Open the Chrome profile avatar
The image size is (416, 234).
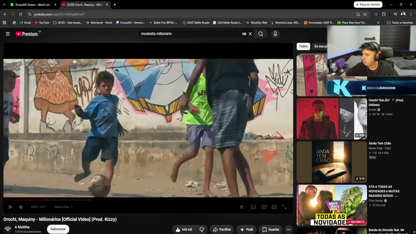click(403, 14)
